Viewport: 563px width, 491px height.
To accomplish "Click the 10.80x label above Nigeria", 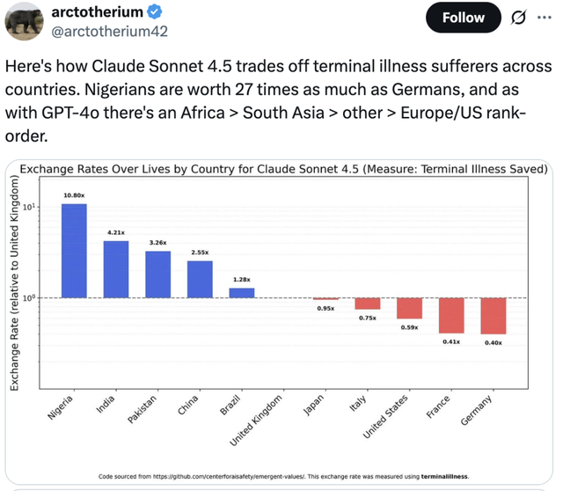I will click(x=74, y=194).
